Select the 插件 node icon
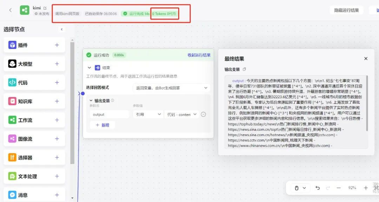 12,45
